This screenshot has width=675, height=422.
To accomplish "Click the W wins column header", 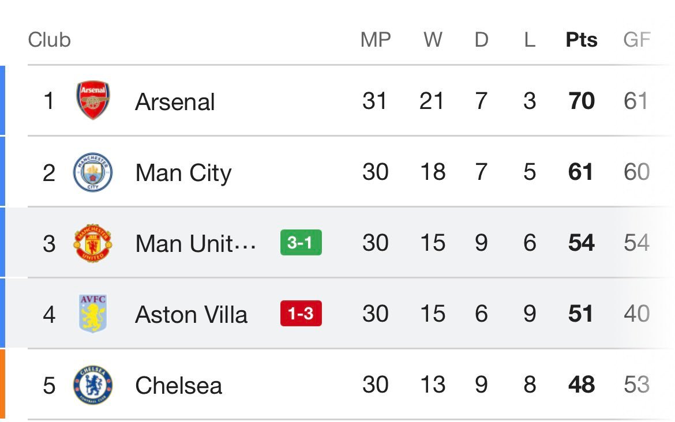I will point(433,40).
